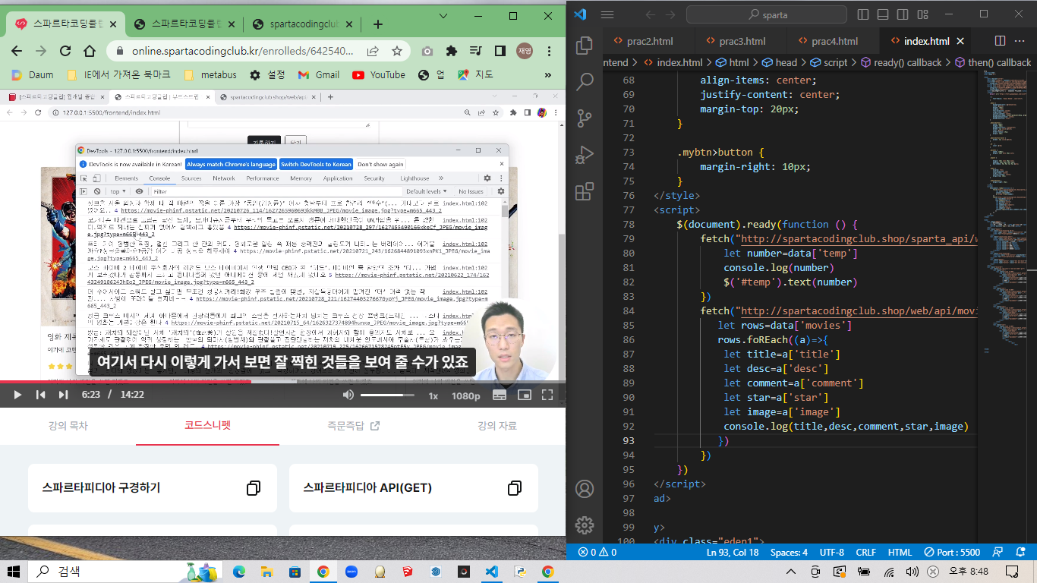The image size is (1037, 583).
Task: Close the index.html editor tab
Action: [960, 41]
